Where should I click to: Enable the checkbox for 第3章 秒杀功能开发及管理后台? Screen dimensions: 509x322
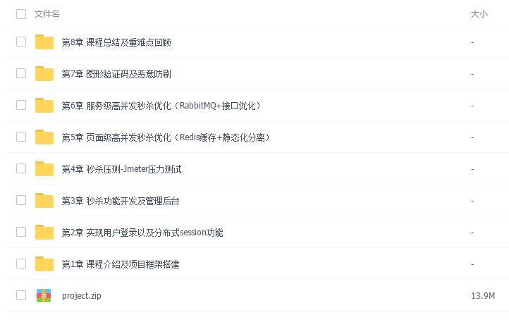tap(21, 200)
